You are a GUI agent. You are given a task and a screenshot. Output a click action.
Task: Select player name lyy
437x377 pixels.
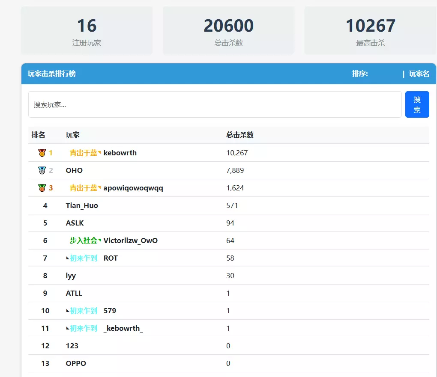(71, 276)
